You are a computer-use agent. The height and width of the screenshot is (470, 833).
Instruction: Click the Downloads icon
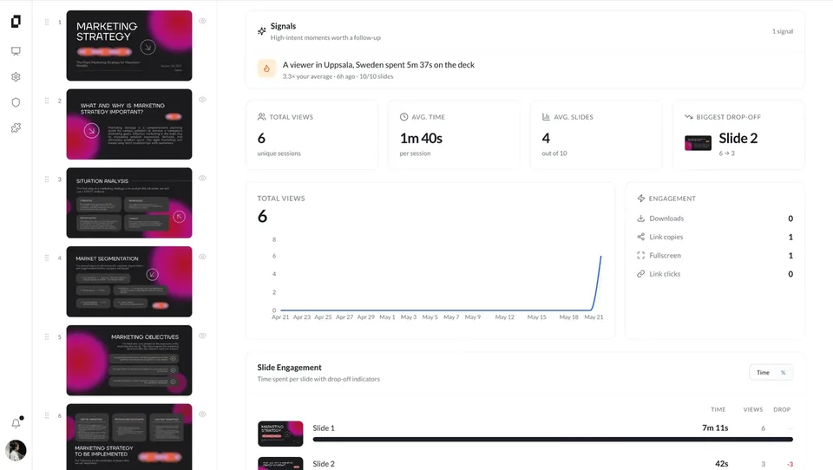pos(640,219)
